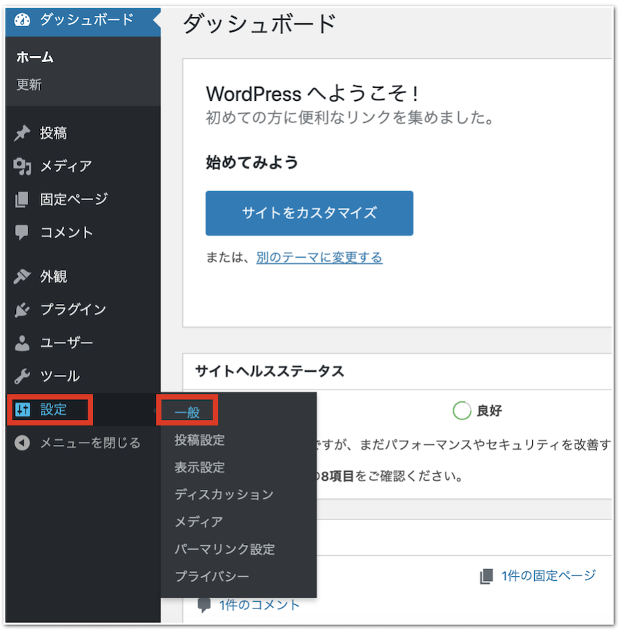Follow the 別のテーマに変更する link
Viewport: 621px width, 632px height.
tap(319, 258)
